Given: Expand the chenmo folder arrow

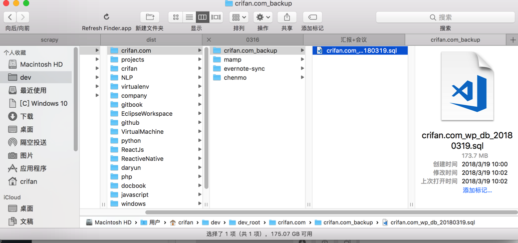Looking at the screenshot, I should (x=302, y=78).
